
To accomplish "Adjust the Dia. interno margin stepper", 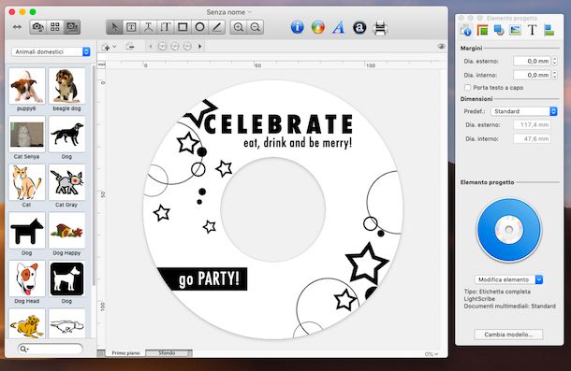I will pyautogui.click(x=554, y=75).
